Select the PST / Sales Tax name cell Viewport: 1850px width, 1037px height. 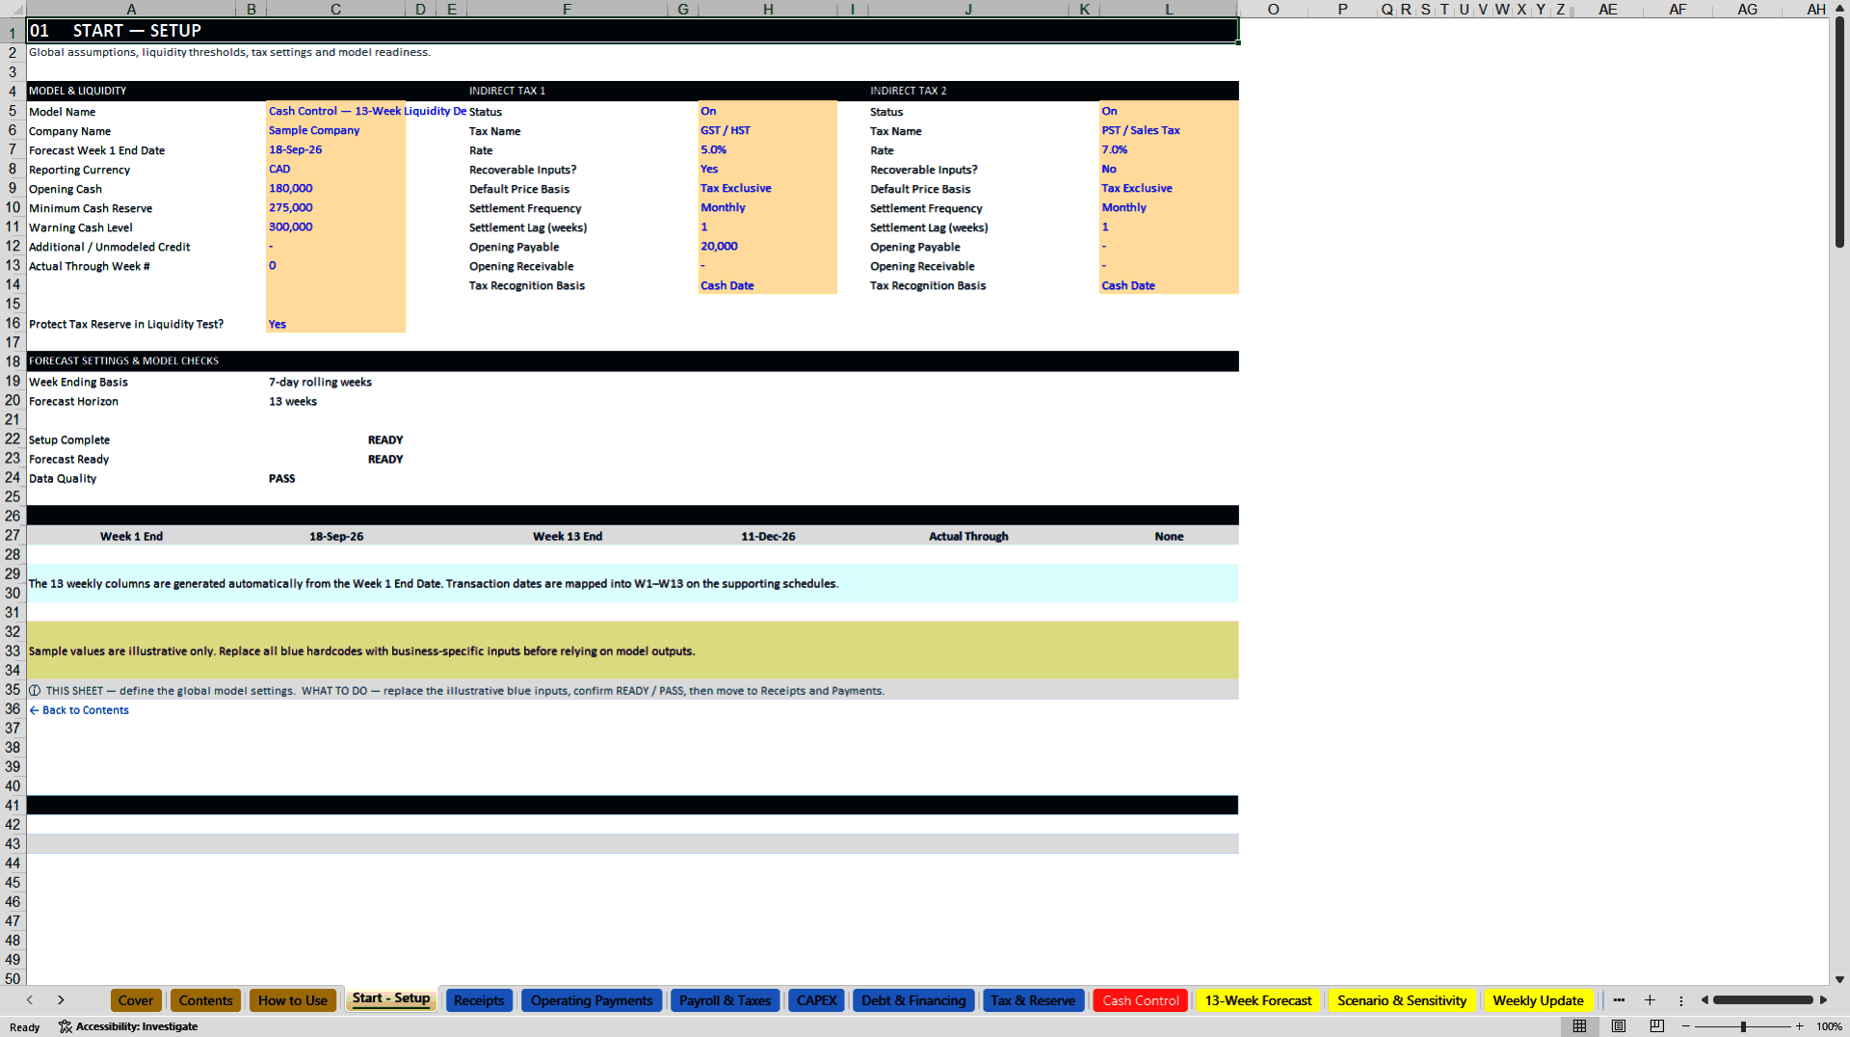[1169, 131]
